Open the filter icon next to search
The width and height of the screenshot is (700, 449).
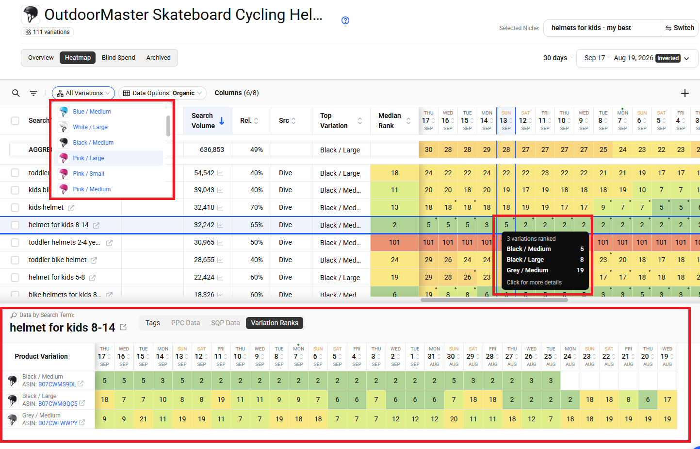(33, 93)
